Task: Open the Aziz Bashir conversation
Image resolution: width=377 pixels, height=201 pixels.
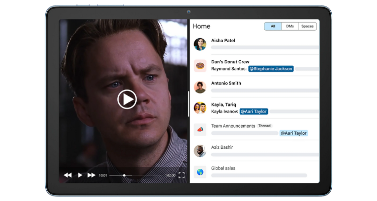Action: (222, 147)
